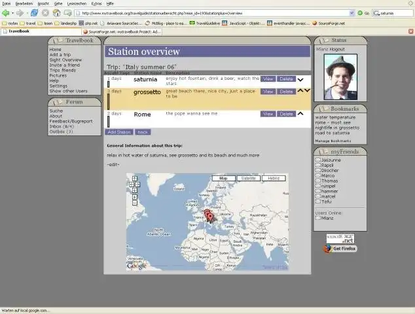Open the mybw bookmark folder
Image resolution: width=415 pixels, height=314 pixels.
click(x=10, y=24)
